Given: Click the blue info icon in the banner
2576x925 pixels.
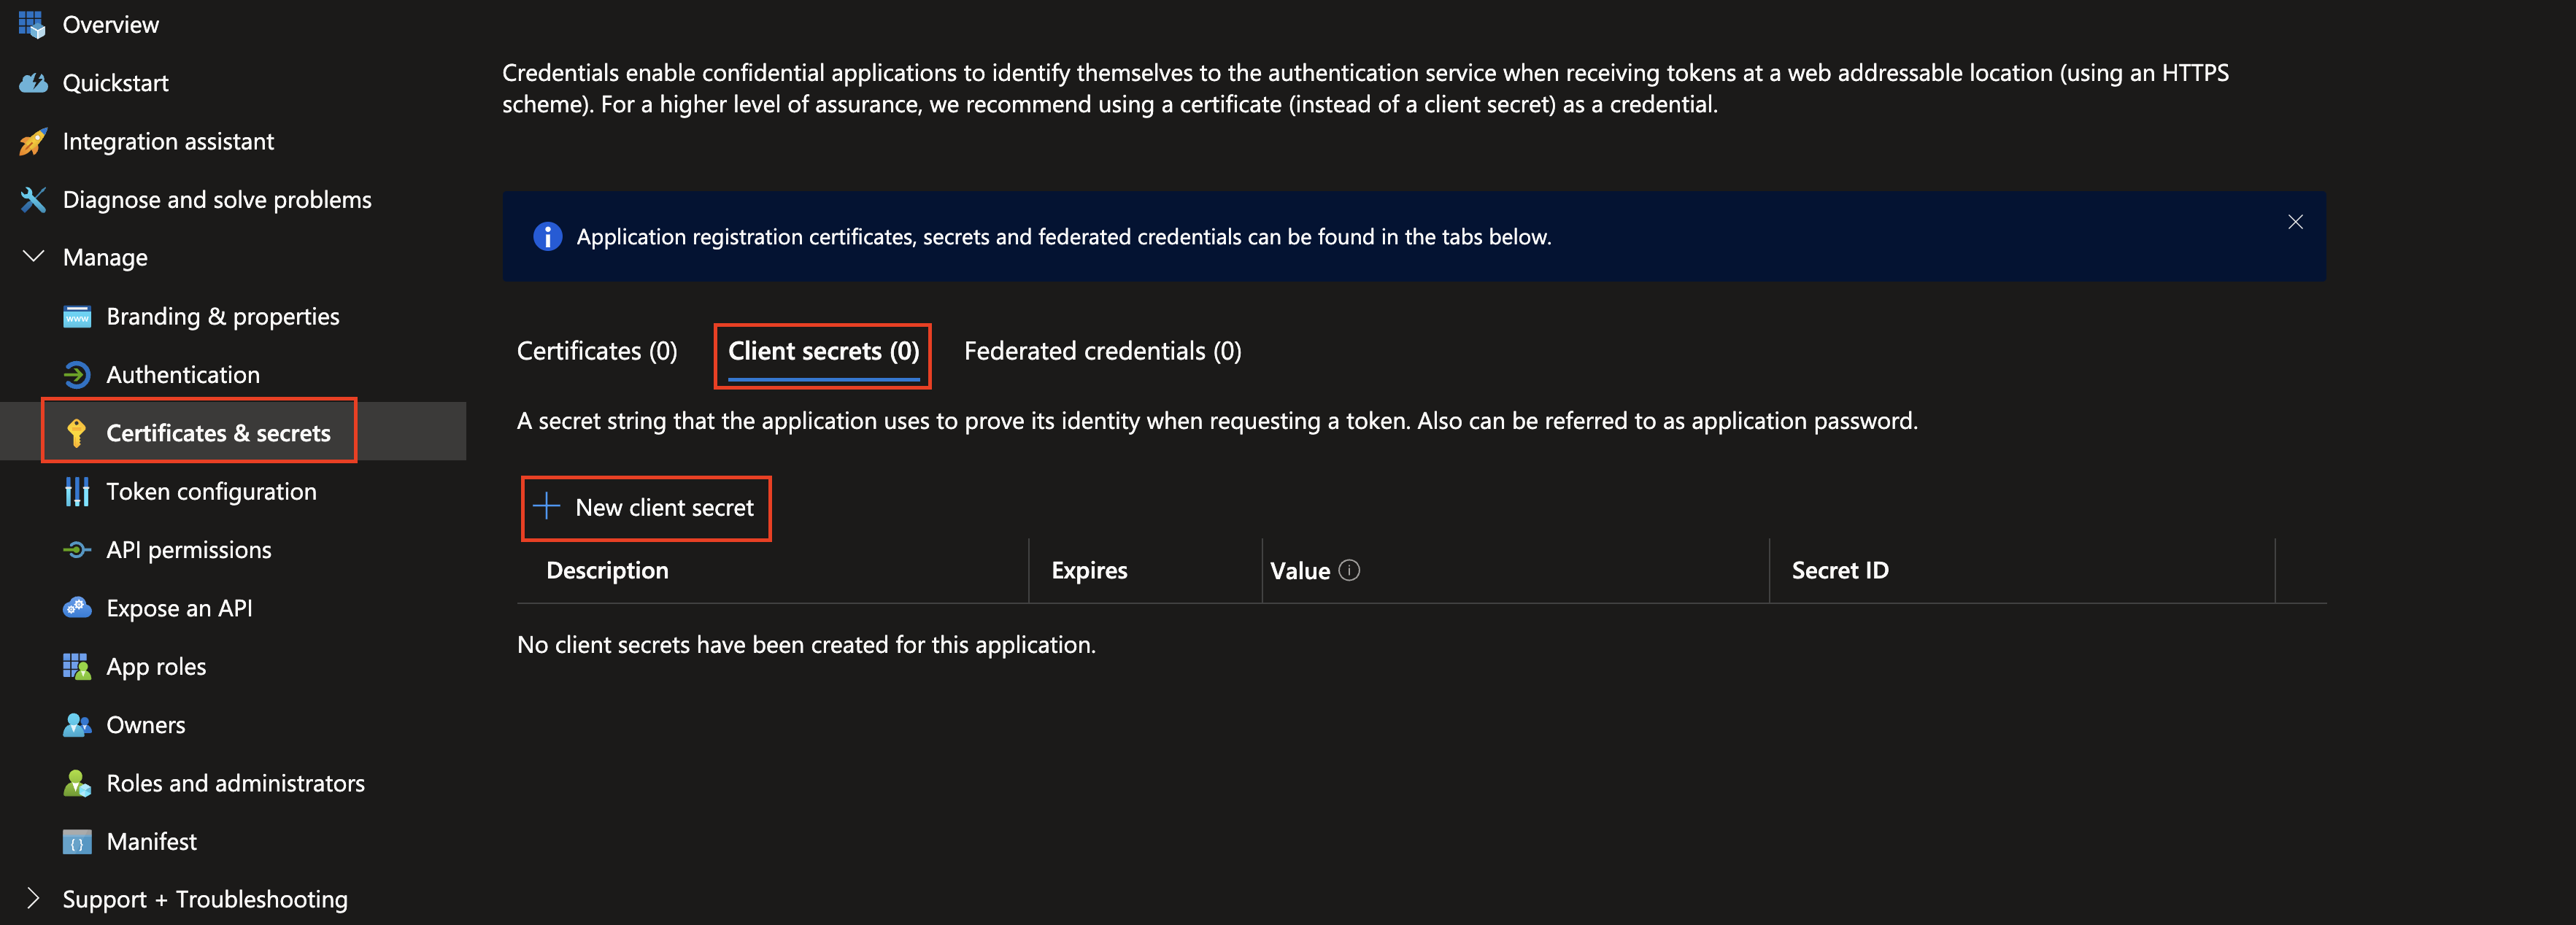Looking at the screenshot, I should pyautogui.click(x=547, y=237).
